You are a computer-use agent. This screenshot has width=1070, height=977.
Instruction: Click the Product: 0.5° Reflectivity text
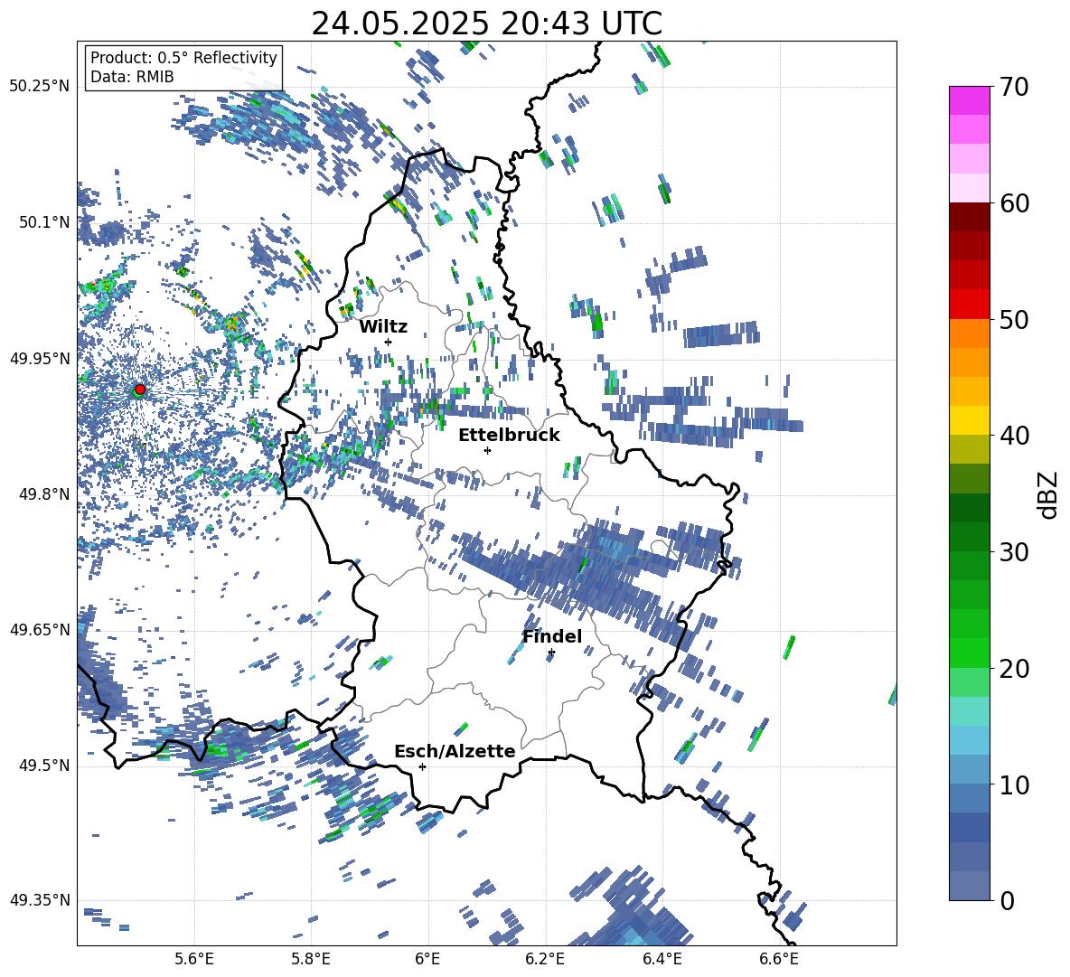coord(183,58)
